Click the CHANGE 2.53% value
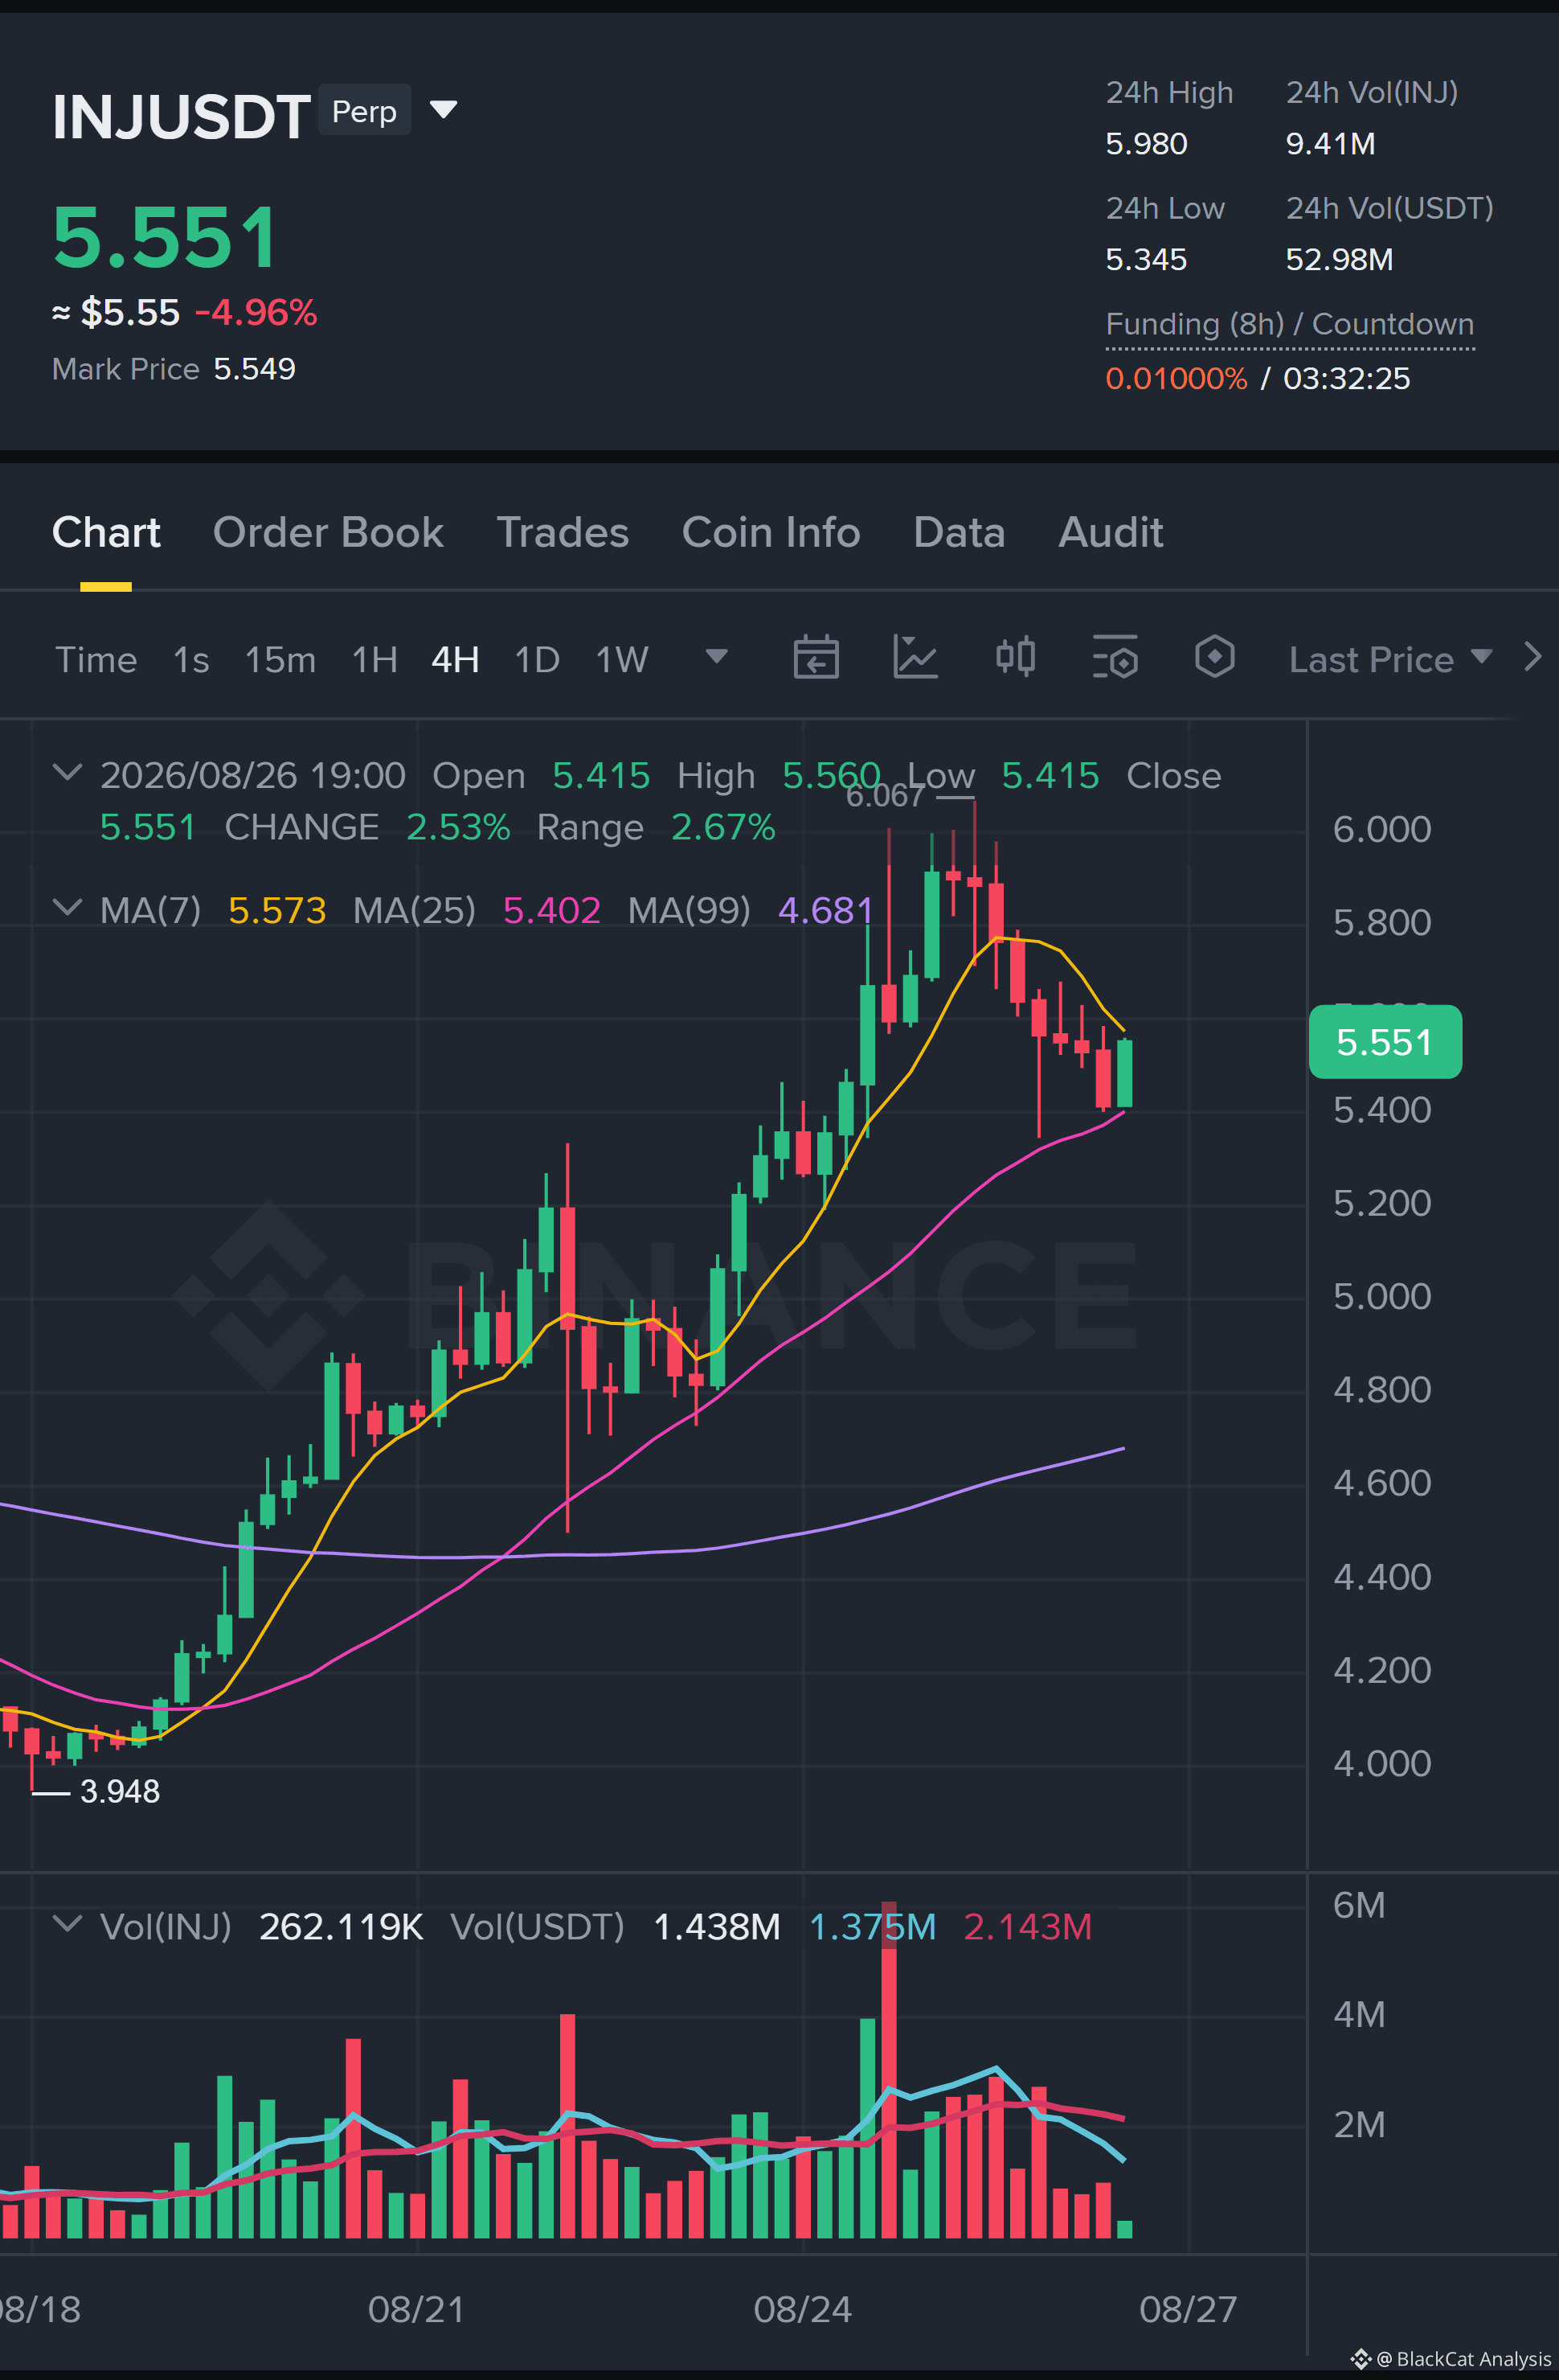This screenshot has height=2380, width=1559. click(x=458, y=828)
